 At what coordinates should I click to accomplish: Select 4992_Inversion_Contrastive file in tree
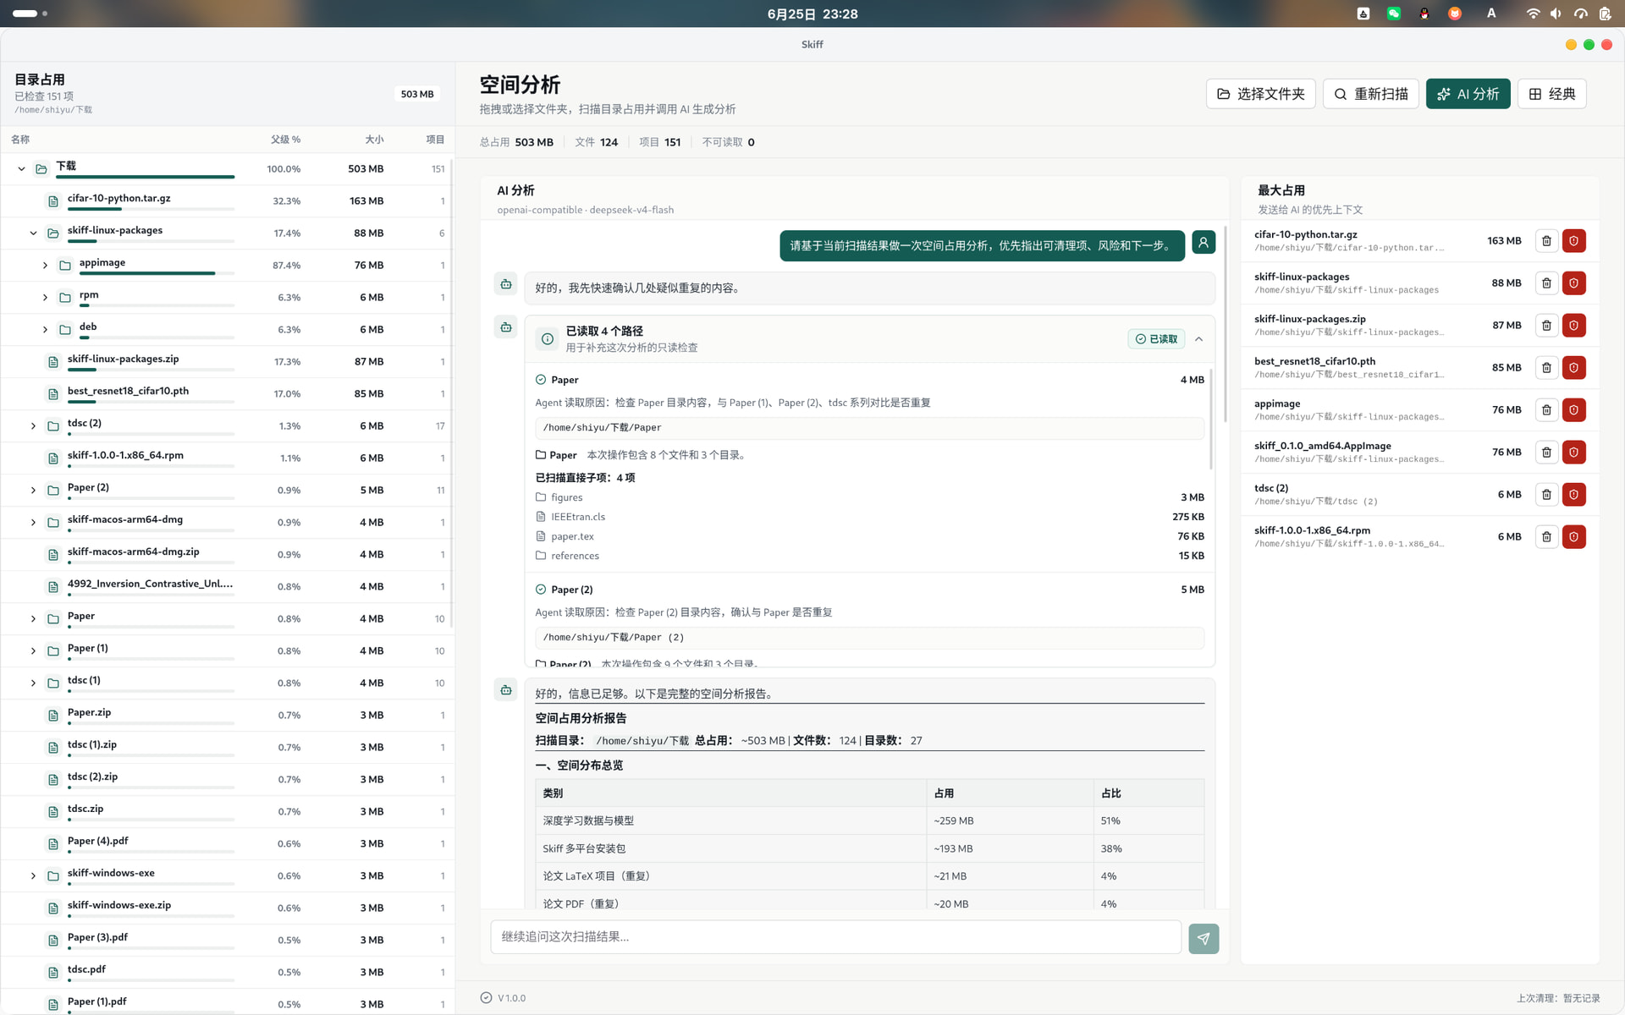227,587
